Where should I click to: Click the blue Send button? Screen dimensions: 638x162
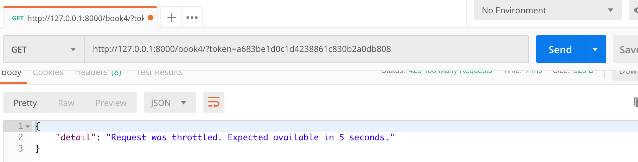coord(560,49)
